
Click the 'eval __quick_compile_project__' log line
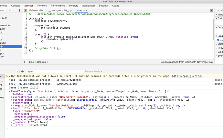click(43, 84)
